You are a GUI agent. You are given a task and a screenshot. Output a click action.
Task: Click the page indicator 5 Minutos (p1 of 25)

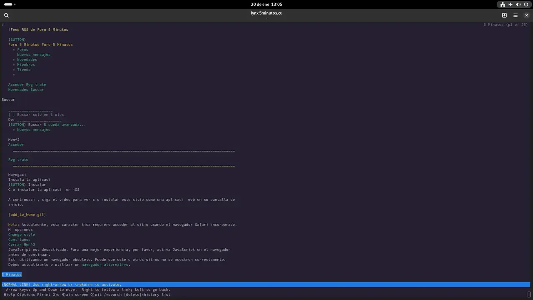click(x=506, y=25)
